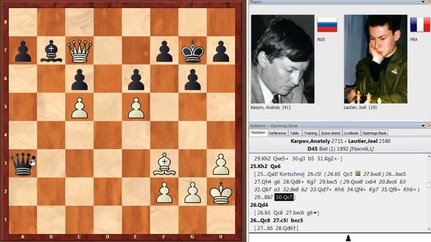Select the white pawn on f2
The height and width of the screenshot is (242, 431).
tap(164, 193)
